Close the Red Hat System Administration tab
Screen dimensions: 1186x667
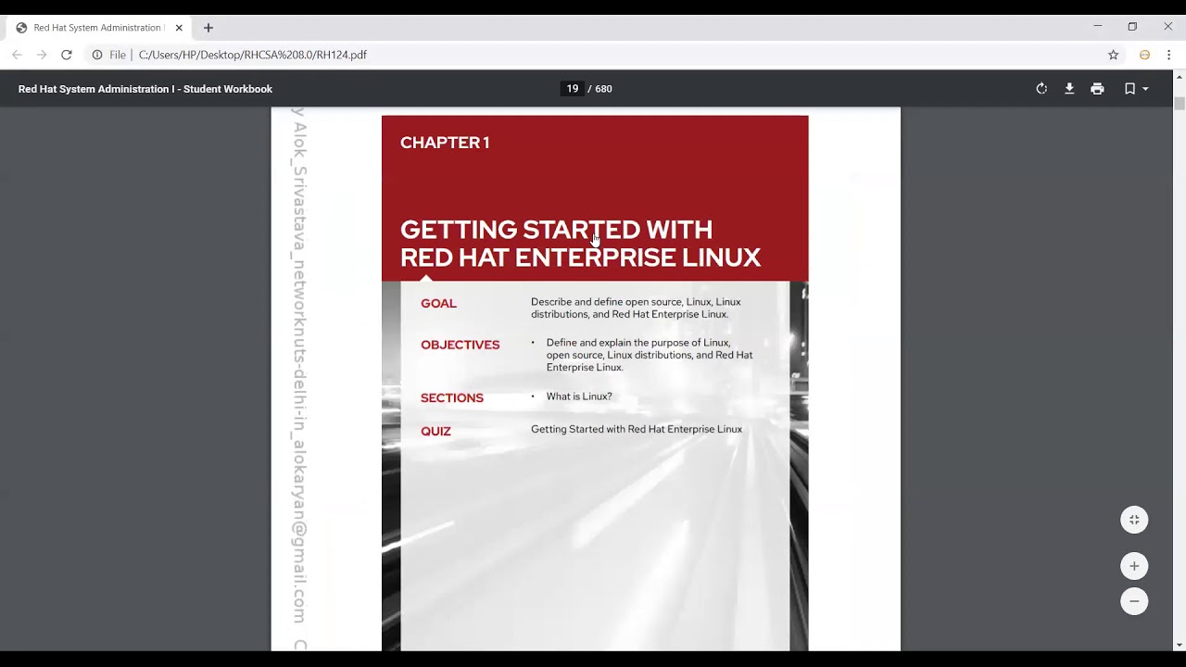point(179,28)
